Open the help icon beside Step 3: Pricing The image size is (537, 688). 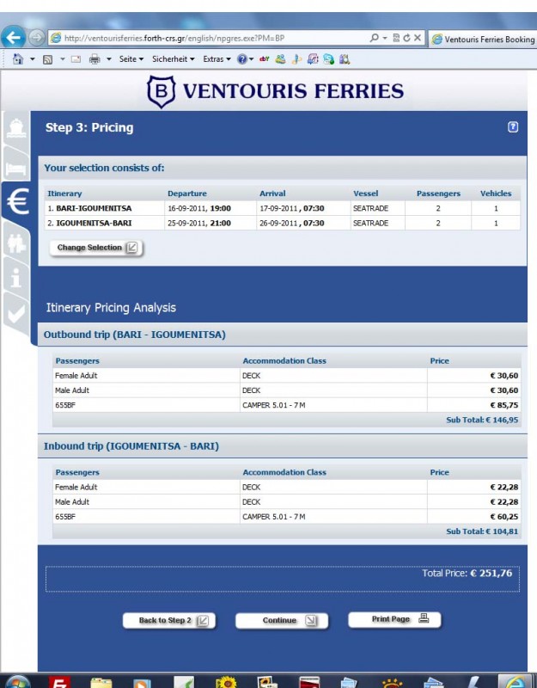click(x=513, y=127)
